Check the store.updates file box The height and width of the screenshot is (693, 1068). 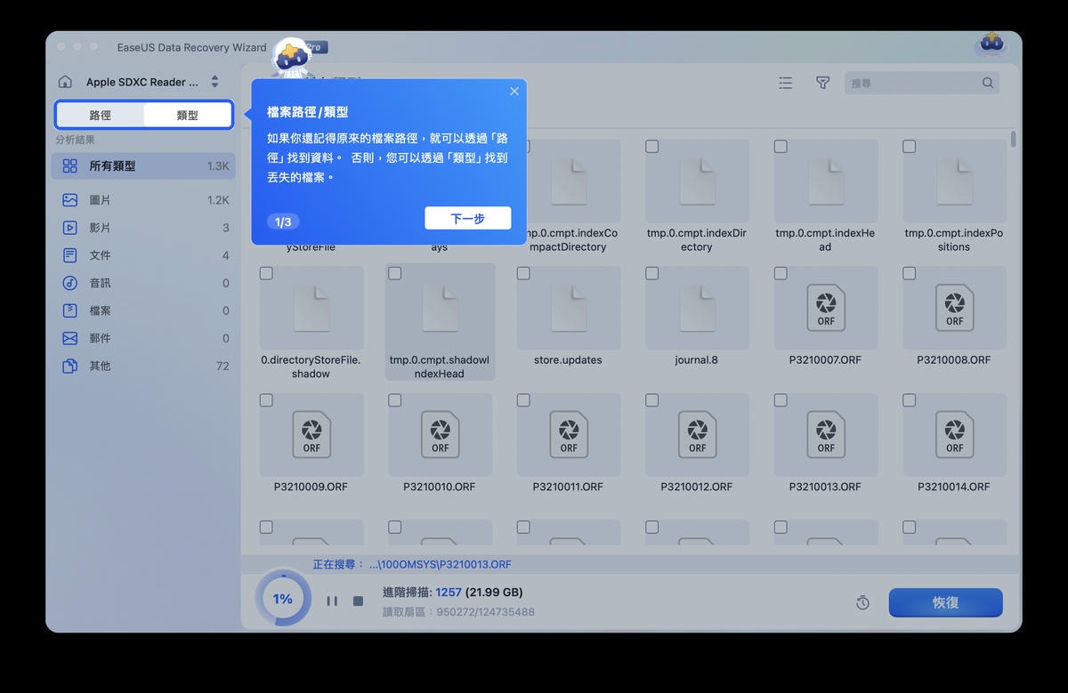pyautogui.click(x=523, y=274)
